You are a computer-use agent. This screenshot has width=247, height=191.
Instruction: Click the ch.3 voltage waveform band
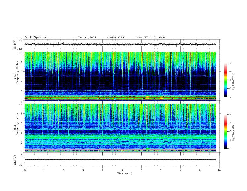coord(120,160)
